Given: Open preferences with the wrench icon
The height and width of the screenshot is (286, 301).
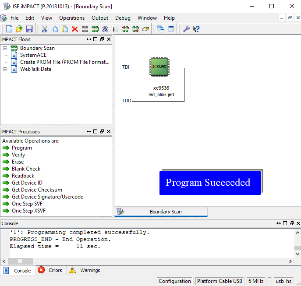Looking at the screenshot, I should (x=186, y=29).
